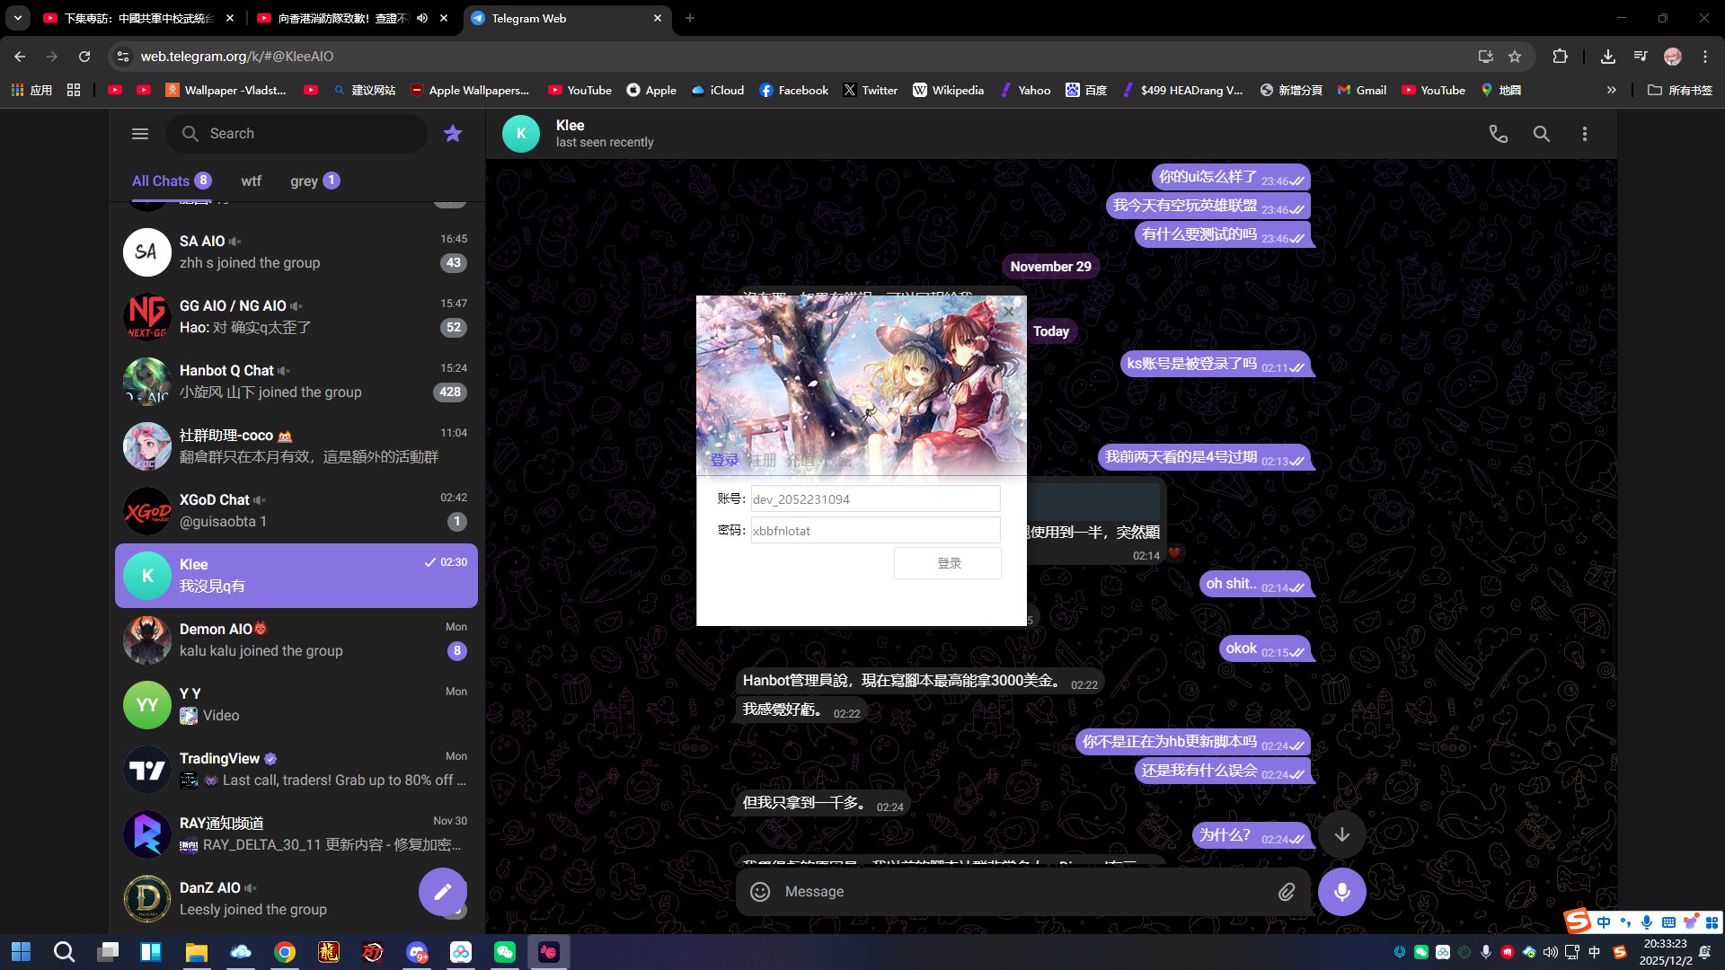Click the purple star icon beside search
Viewport: 1725px width, 970px height.
pos(453,134)
